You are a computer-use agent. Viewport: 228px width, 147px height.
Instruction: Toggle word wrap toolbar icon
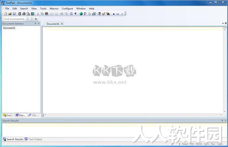(71, 14)
